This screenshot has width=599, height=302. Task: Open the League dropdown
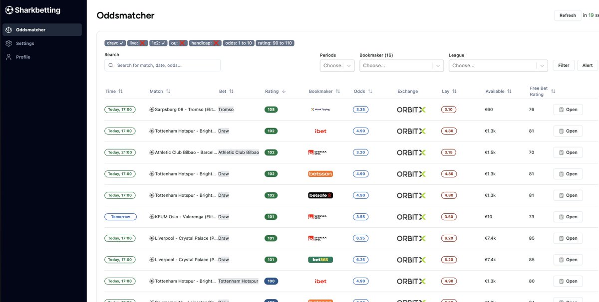498,65
